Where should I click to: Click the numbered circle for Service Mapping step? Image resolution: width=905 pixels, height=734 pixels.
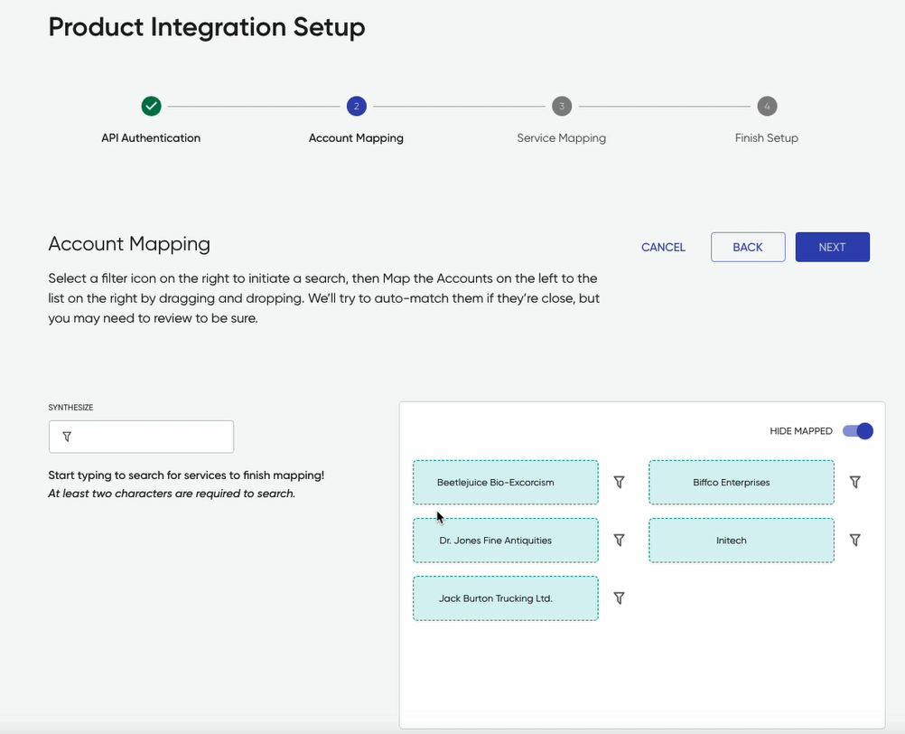[x=561, y=106]
